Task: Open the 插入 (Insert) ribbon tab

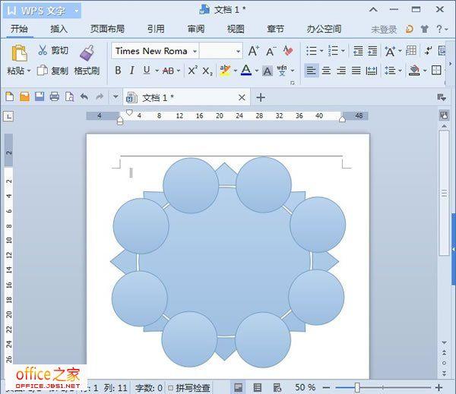Action: [x=59, y=29]
